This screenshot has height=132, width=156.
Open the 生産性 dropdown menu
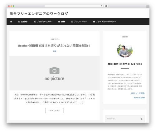23,22
